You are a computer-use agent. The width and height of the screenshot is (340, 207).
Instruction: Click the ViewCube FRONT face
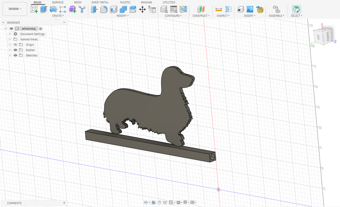328,36
